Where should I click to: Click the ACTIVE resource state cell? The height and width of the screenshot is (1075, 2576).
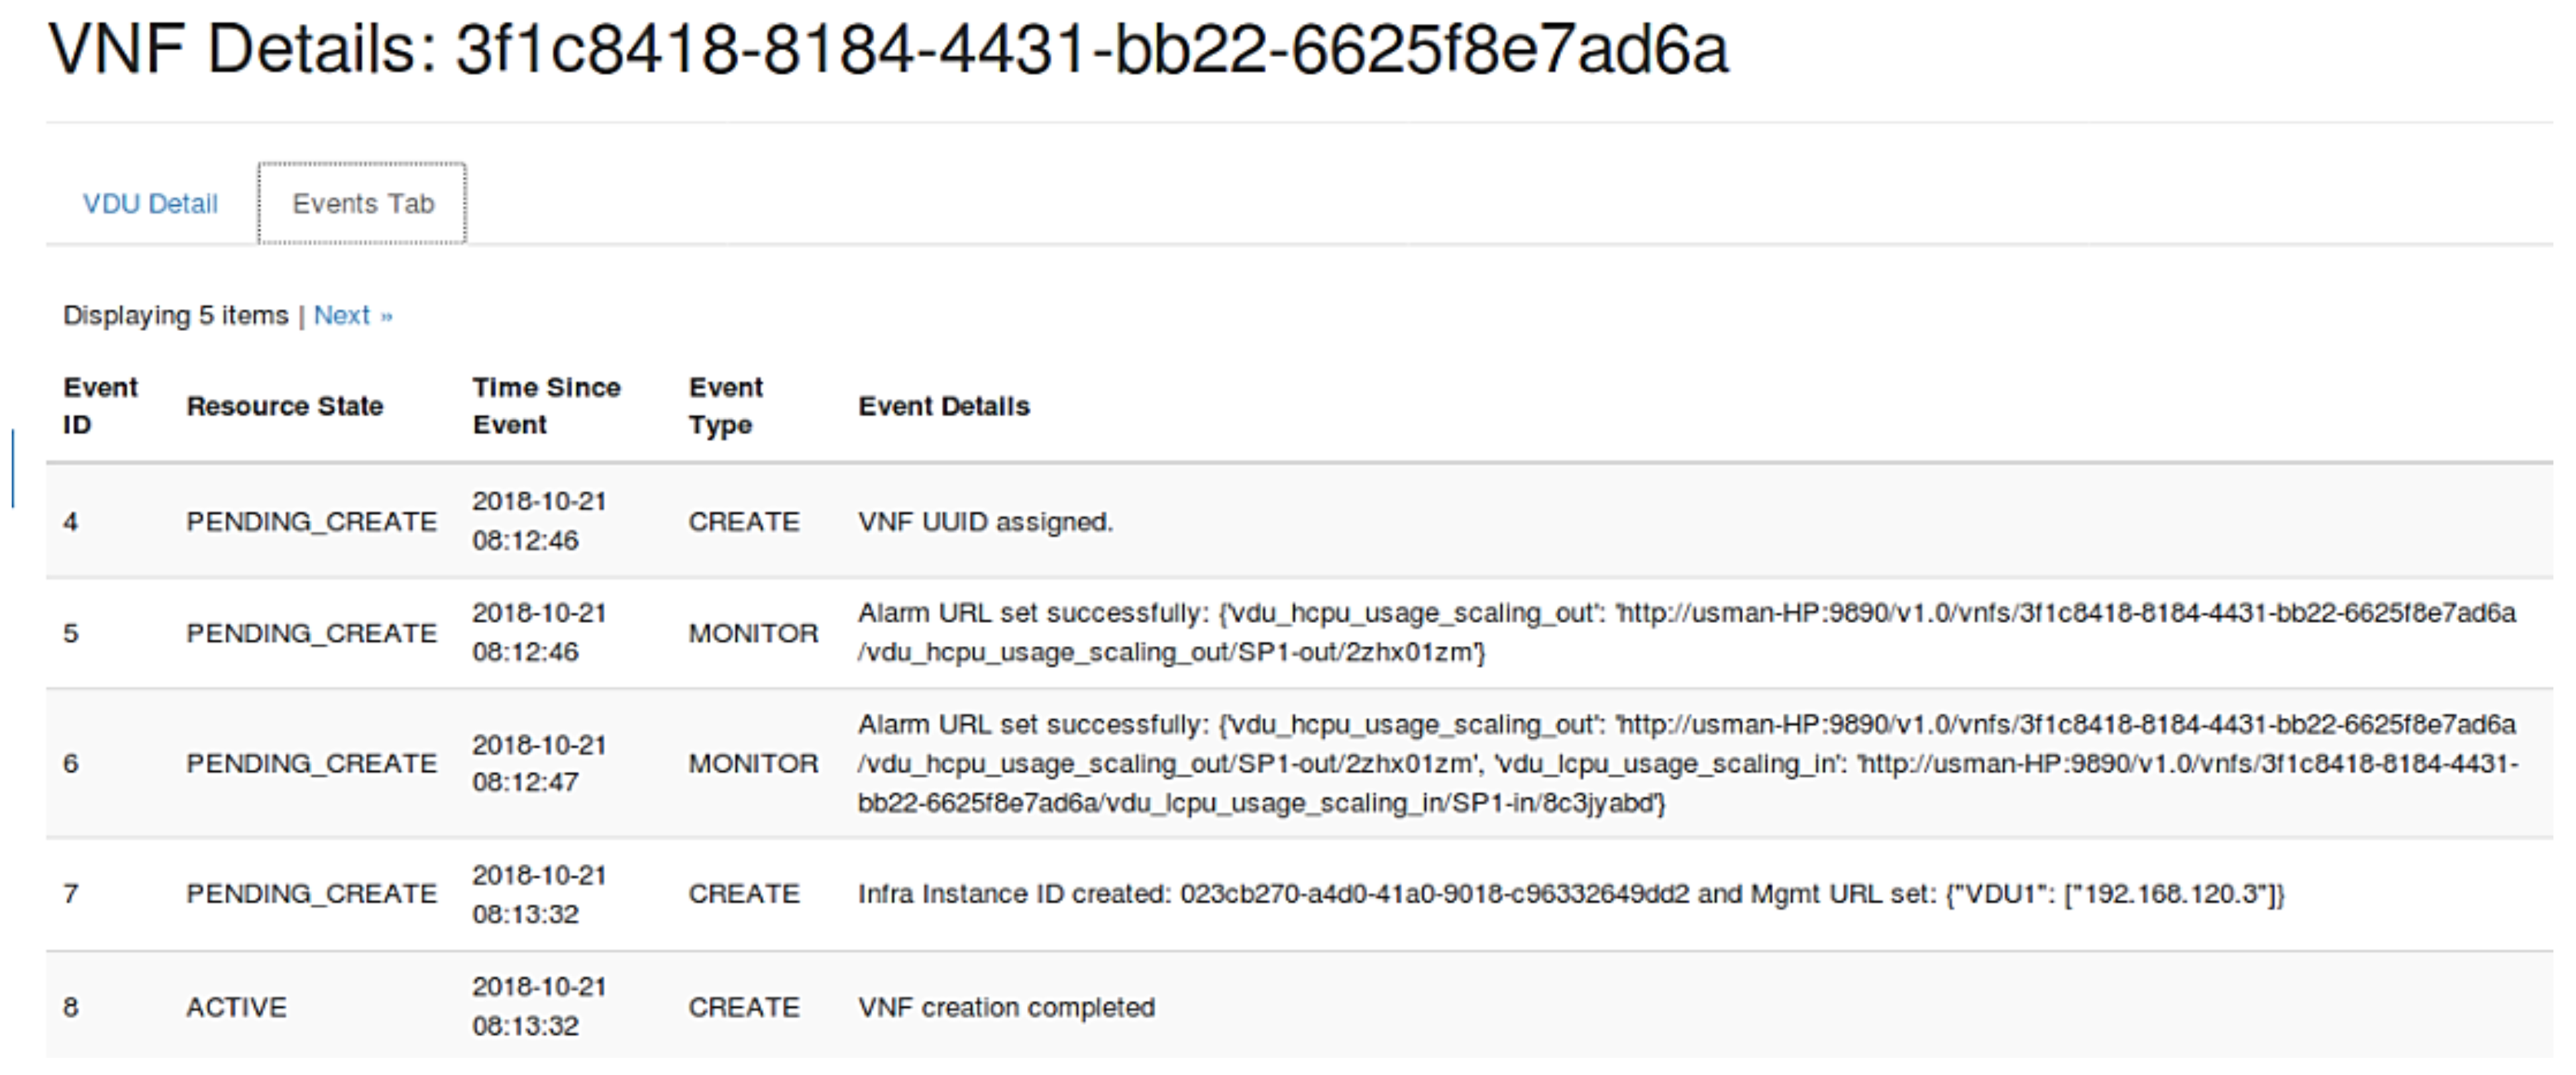[x=236, y=1007]
